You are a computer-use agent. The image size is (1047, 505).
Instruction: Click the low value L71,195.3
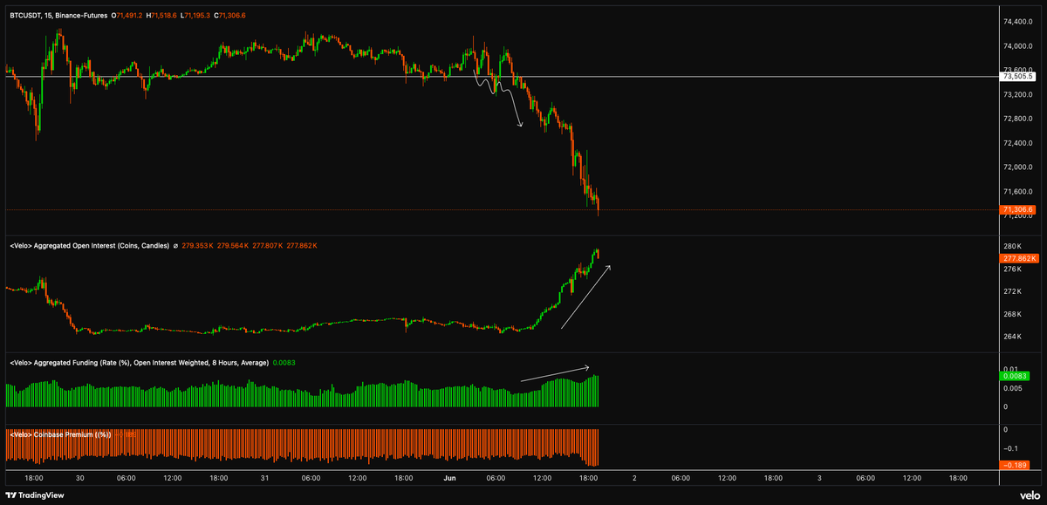tap(195, 16)
